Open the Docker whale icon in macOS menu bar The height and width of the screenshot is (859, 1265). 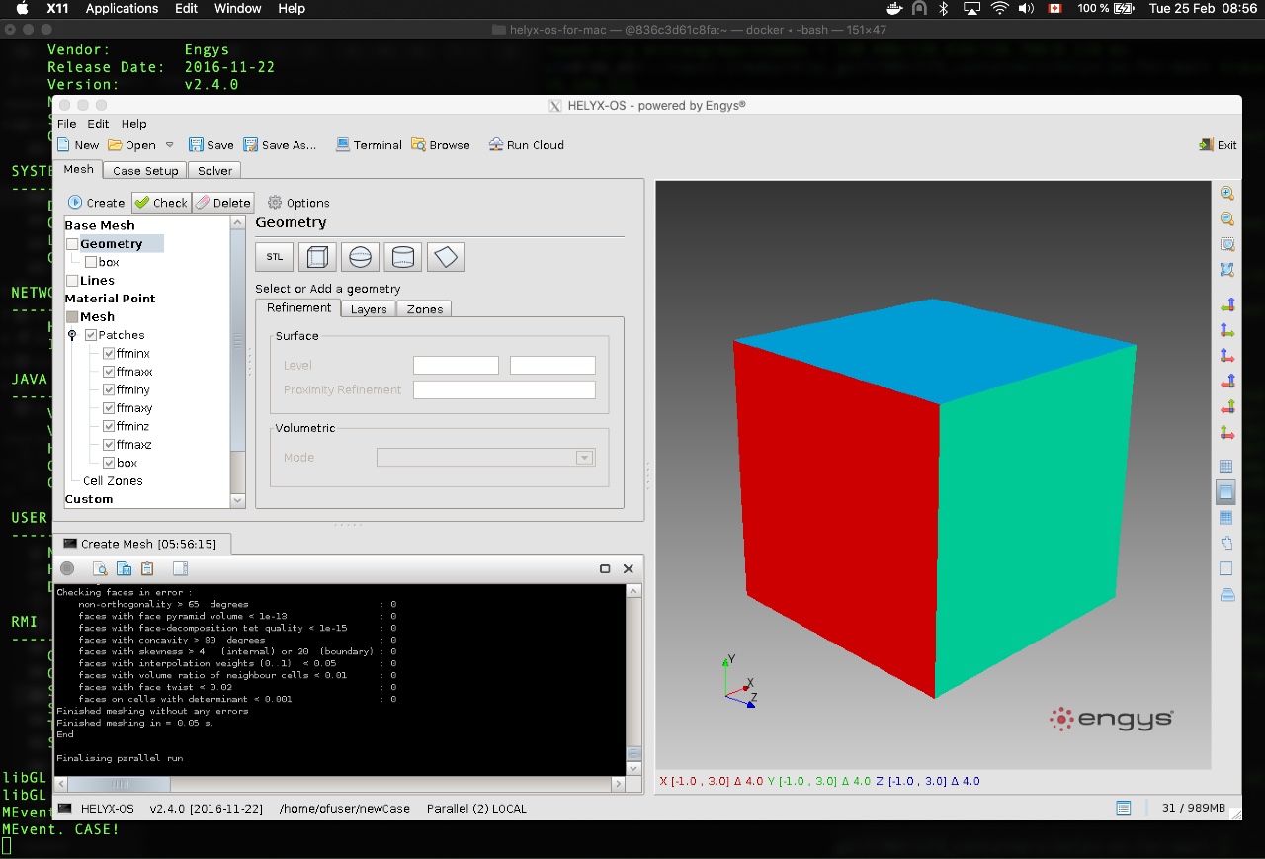tap(895, 8)
